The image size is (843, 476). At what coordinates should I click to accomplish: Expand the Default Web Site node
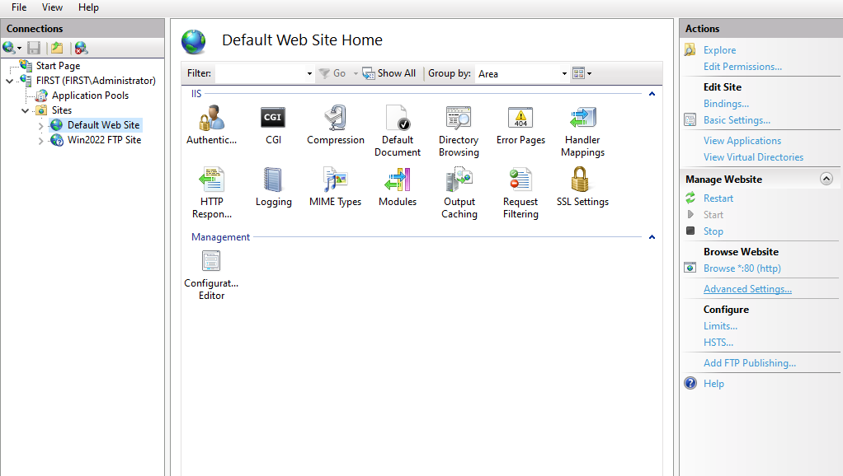[41, 125]
